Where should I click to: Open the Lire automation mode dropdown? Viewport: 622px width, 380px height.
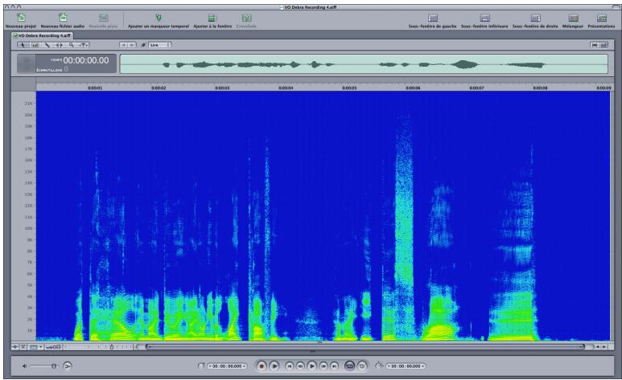[159, 45]
